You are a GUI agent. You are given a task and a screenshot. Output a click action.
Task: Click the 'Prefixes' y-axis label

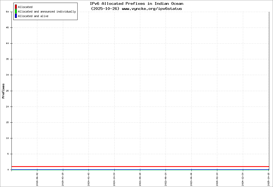(x=3, y=91)
